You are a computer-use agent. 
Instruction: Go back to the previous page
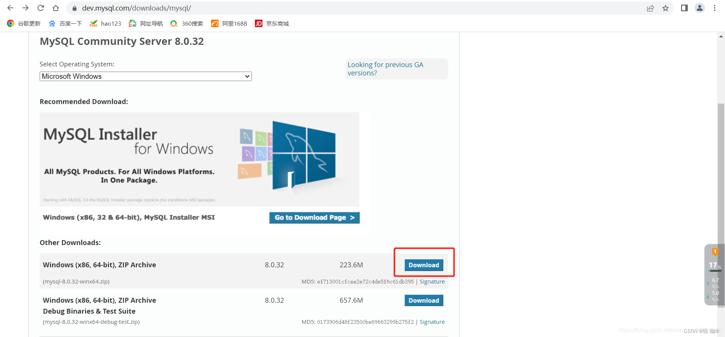10,8
